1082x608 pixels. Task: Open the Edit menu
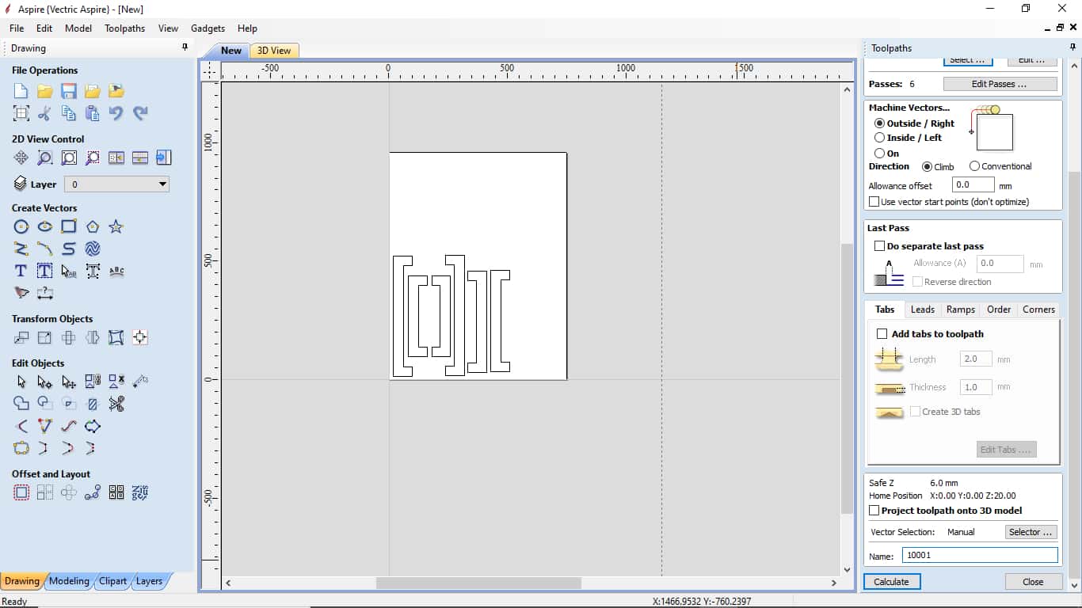44,28
